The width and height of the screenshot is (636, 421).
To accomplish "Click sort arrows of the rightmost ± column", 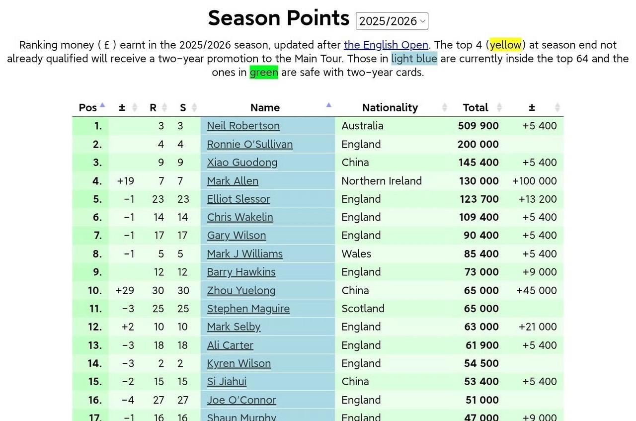I will coord(557,107).
